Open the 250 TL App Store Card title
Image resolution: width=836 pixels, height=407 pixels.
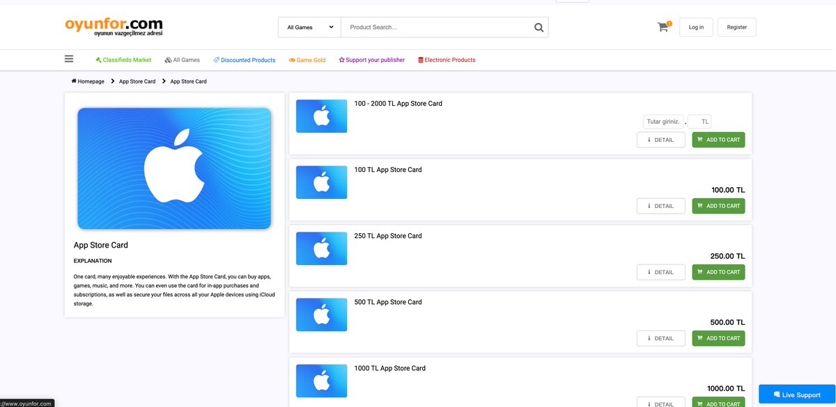(388, 236)
